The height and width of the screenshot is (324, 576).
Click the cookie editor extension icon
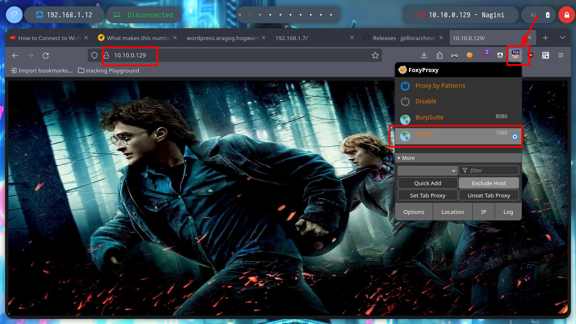tap(469, 55)
